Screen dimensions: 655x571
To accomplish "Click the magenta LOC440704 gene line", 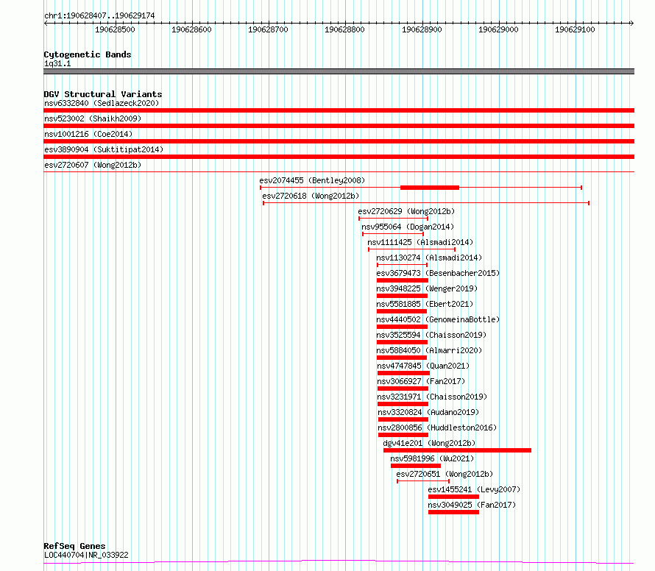I will click(339, 562).
